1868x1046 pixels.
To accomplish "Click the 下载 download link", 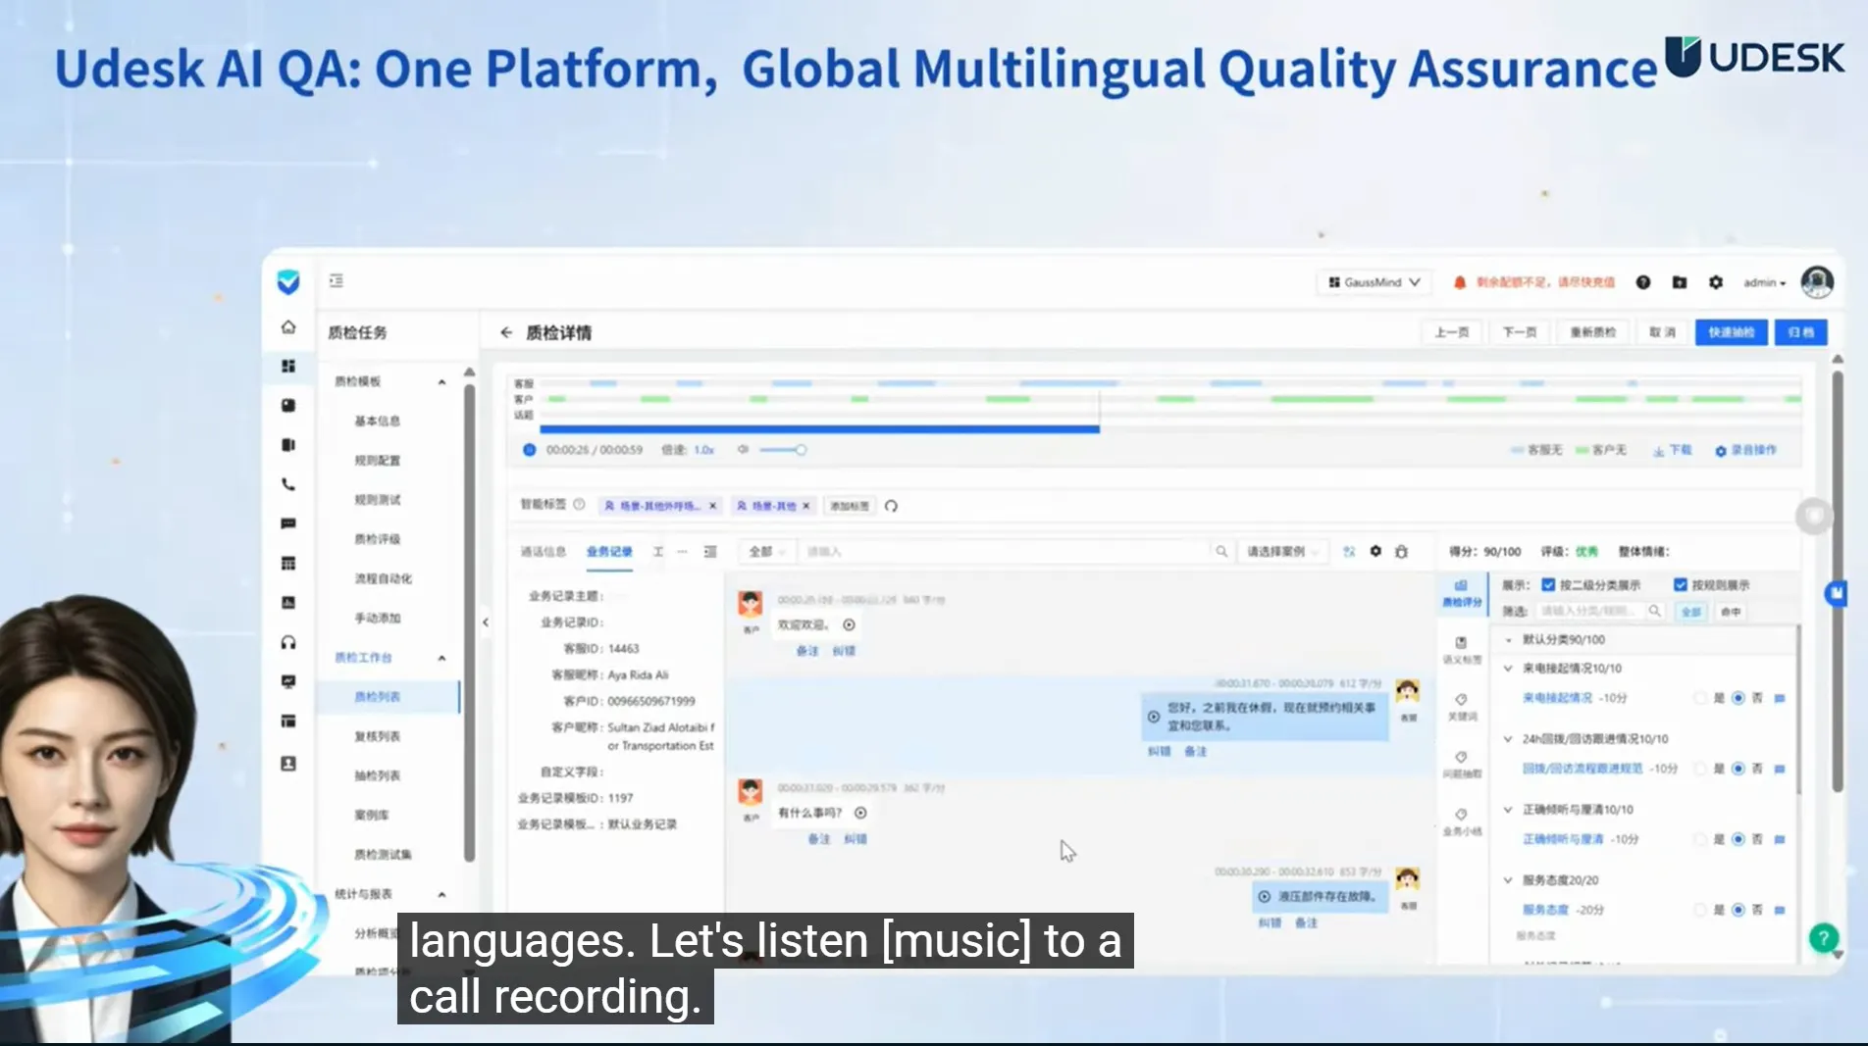I will tap(1673, 450).
